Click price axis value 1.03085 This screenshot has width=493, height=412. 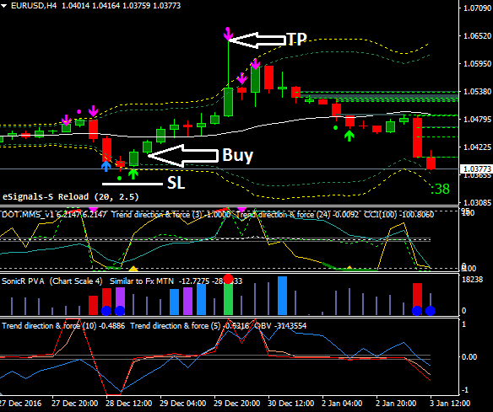[477, 203]
